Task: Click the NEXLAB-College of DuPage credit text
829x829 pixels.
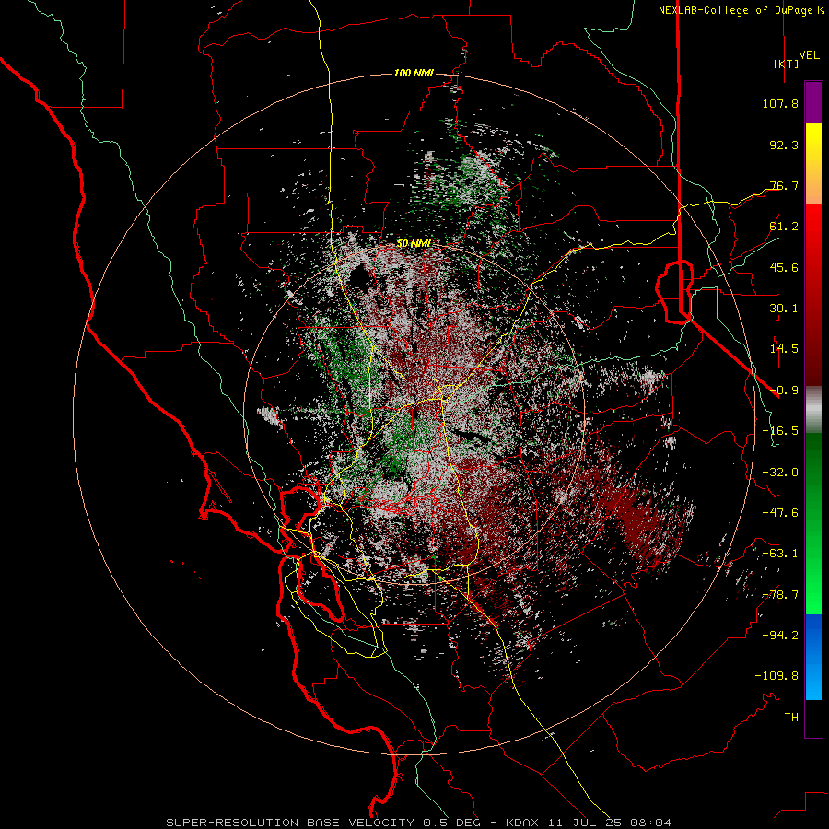Action: [736, 10]
